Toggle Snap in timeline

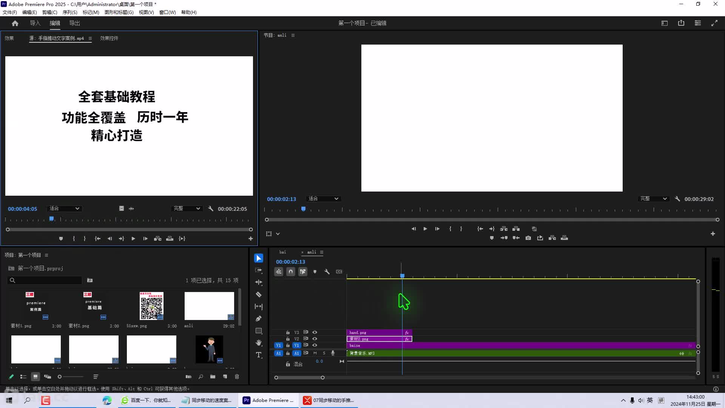(291, 272)
